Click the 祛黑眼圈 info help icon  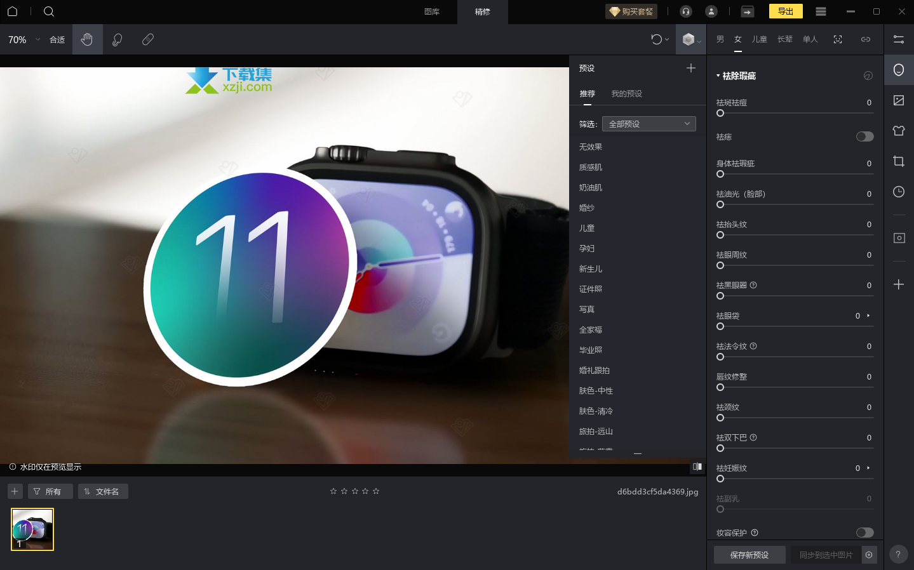point(753,285)
